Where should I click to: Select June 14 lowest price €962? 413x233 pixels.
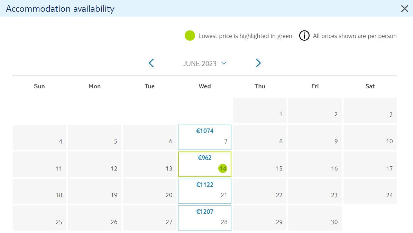tap(205, 164)
